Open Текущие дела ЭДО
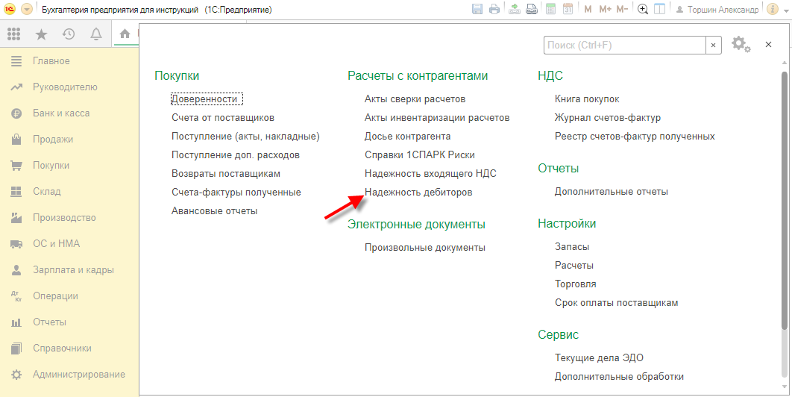 pyautogui.click(x=599, y=358)
